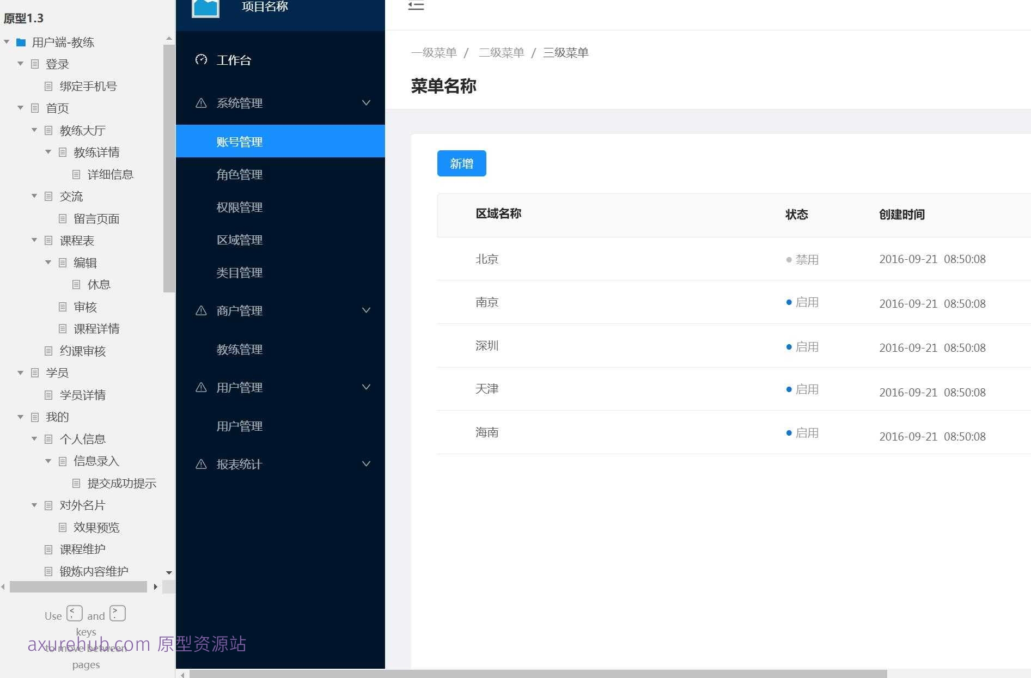Viewport: 1031px width, 678px height.
Task: Toggle 北京 status from 禁用
Action: click(788, 259)
